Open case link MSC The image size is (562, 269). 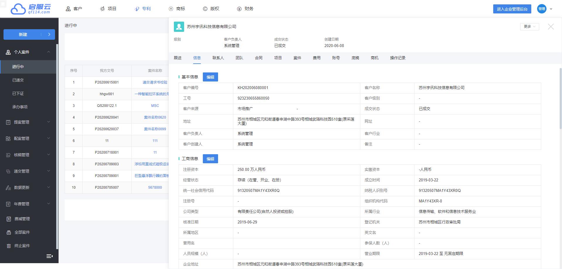(155, 106)
